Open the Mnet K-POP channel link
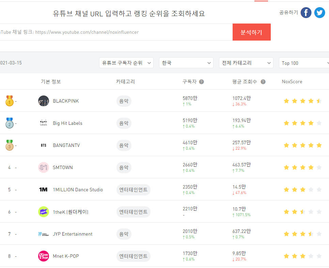Screen dimensions: 329x268 point(66,256)
